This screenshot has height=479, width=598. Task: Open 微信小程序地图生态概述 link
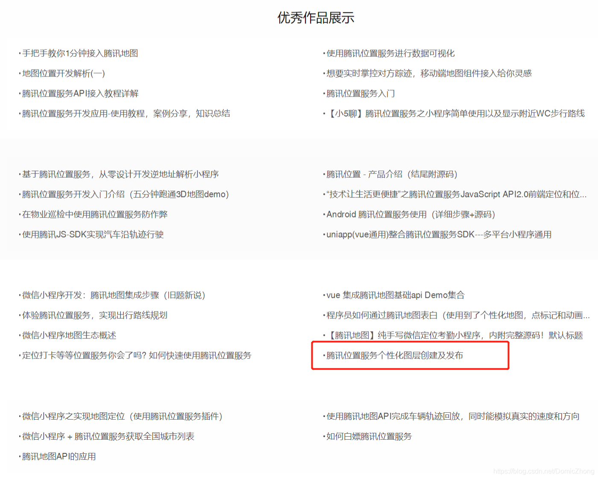(69, 335)
